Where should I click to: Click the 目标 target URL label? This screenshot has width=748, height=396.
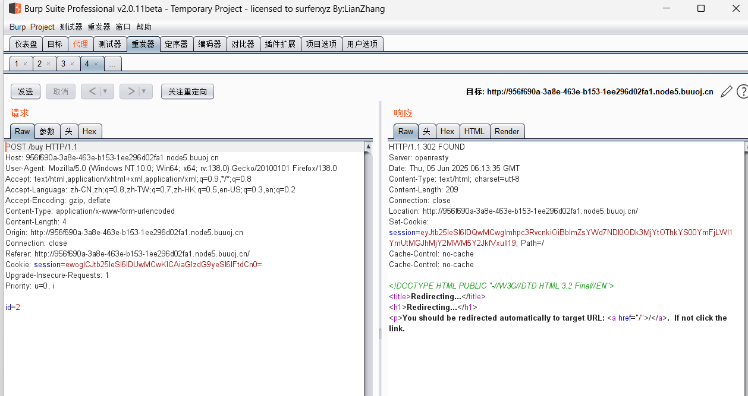pyautogui.click(x=589, y=91)
